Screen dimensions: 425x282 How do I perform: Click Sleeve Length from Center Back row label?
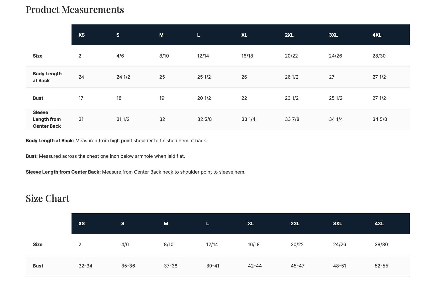point(47,119)
